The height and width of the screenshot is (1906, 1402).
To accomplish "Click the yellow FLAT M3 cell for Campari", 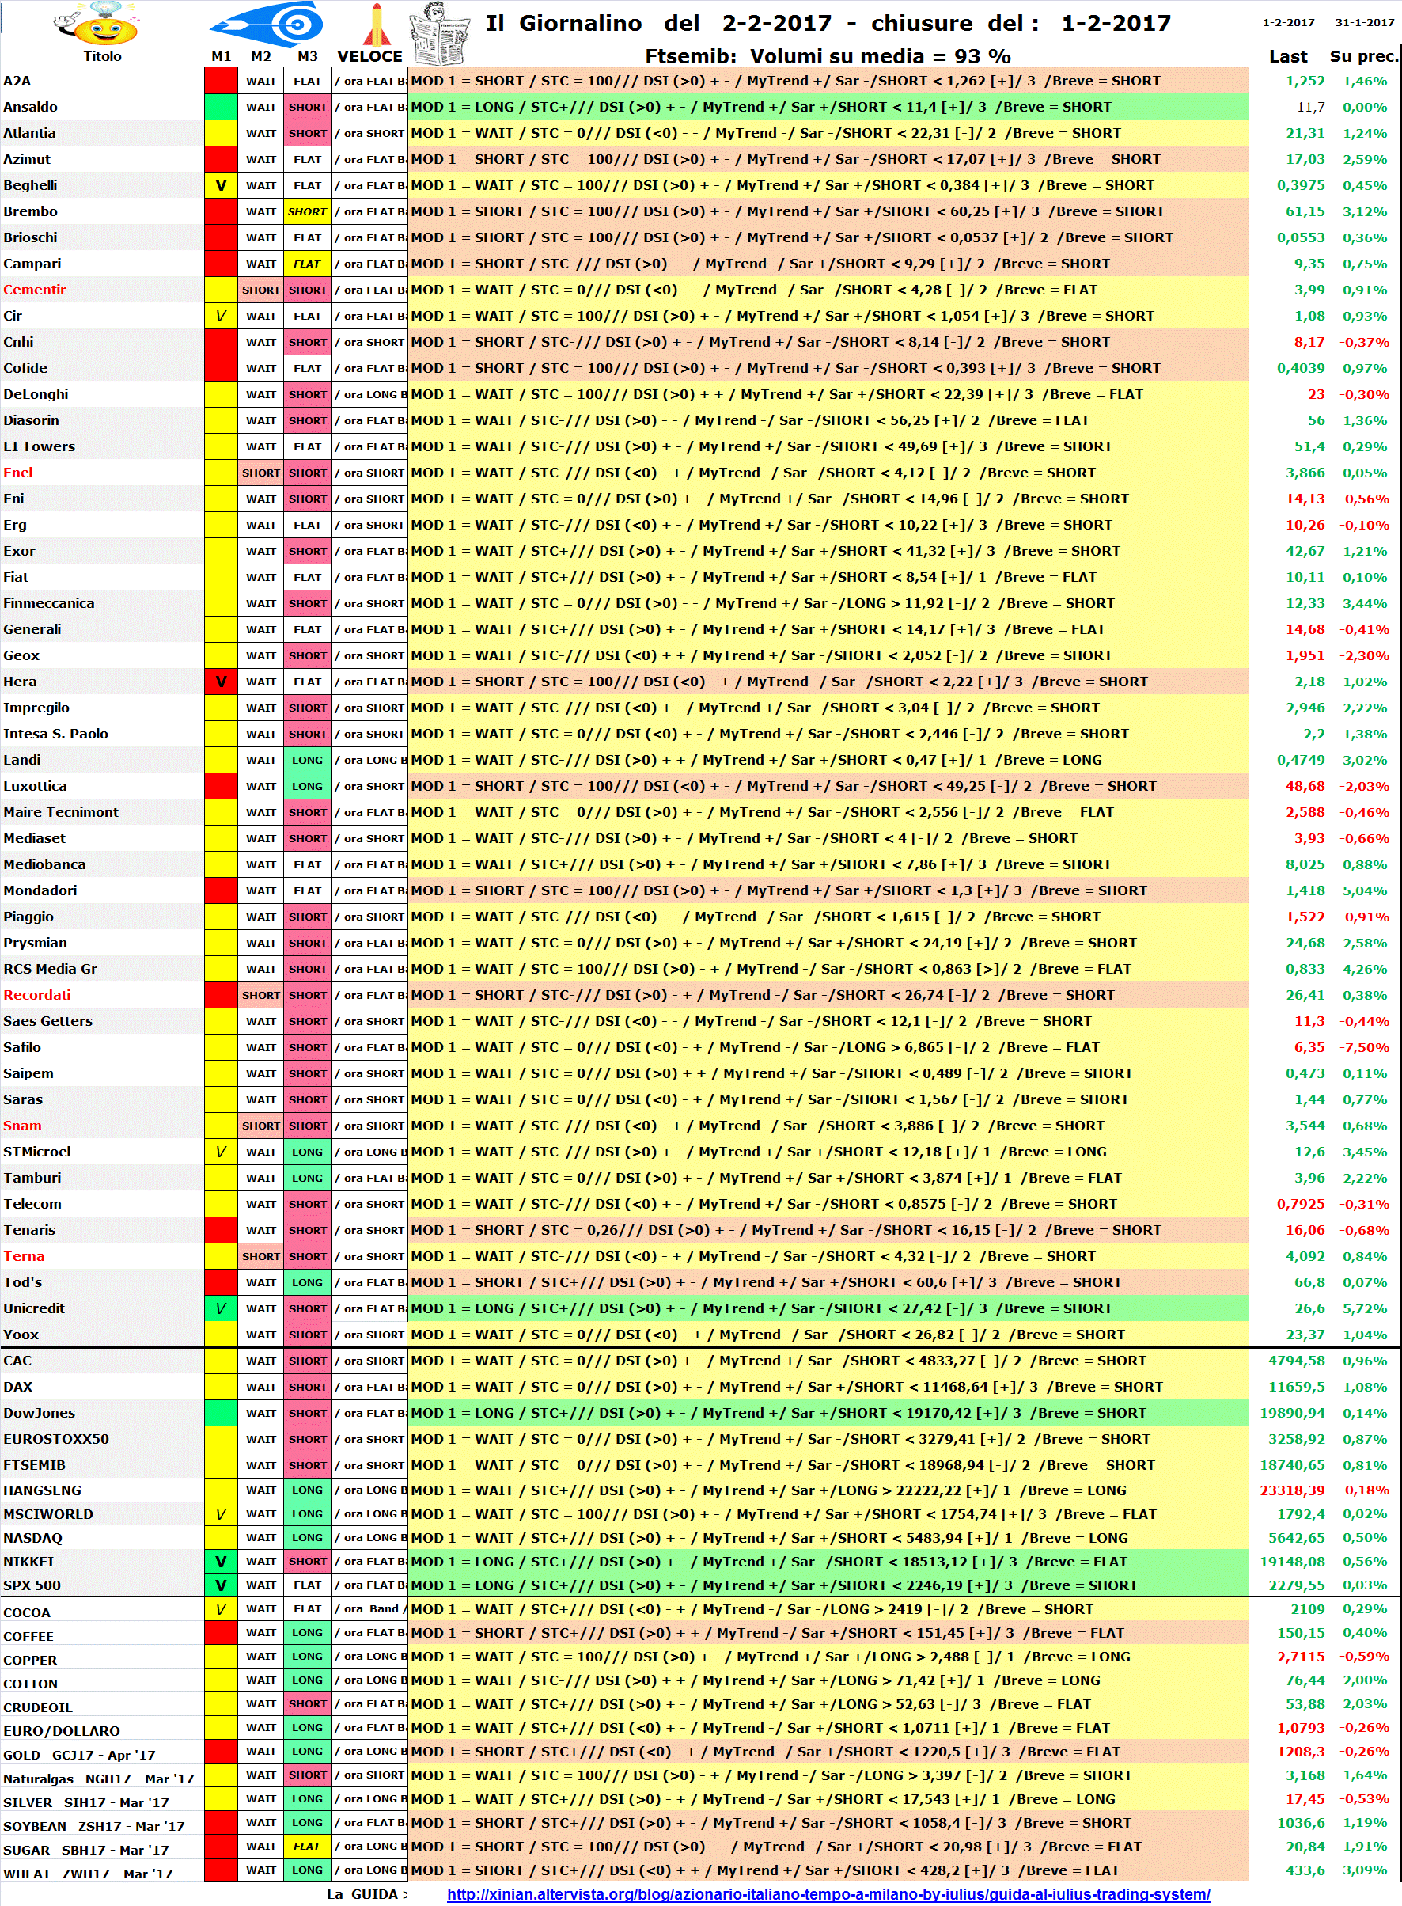I will (x=307, y=264).
